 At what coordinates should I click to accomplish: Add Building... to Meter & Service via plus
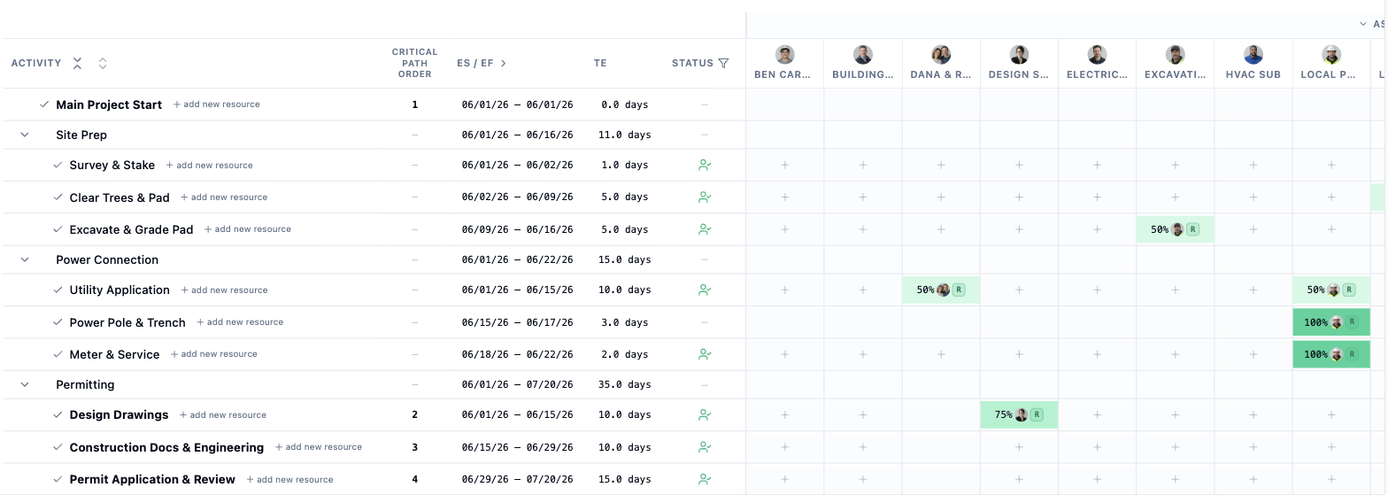[x=863, y=354]
